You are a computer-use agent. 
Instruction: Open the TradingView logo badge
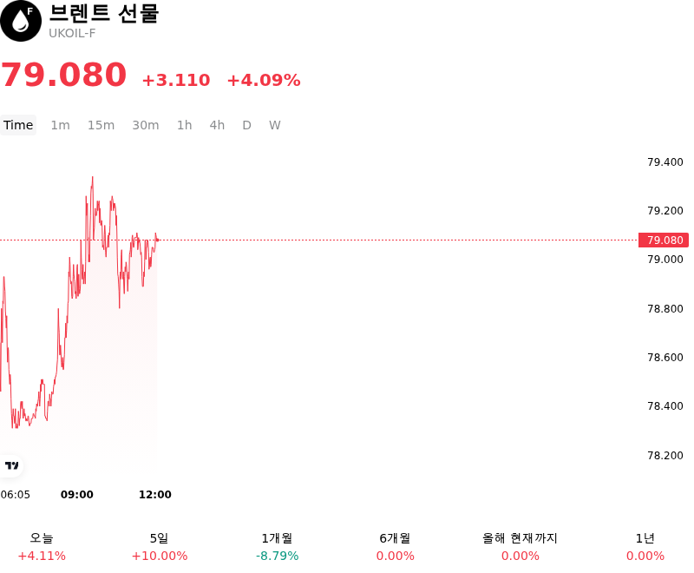click(11, 465)
